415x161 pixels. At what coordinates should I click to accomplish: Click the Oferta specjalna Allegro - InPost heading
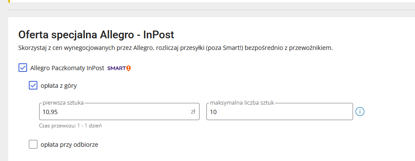[96, 35]
